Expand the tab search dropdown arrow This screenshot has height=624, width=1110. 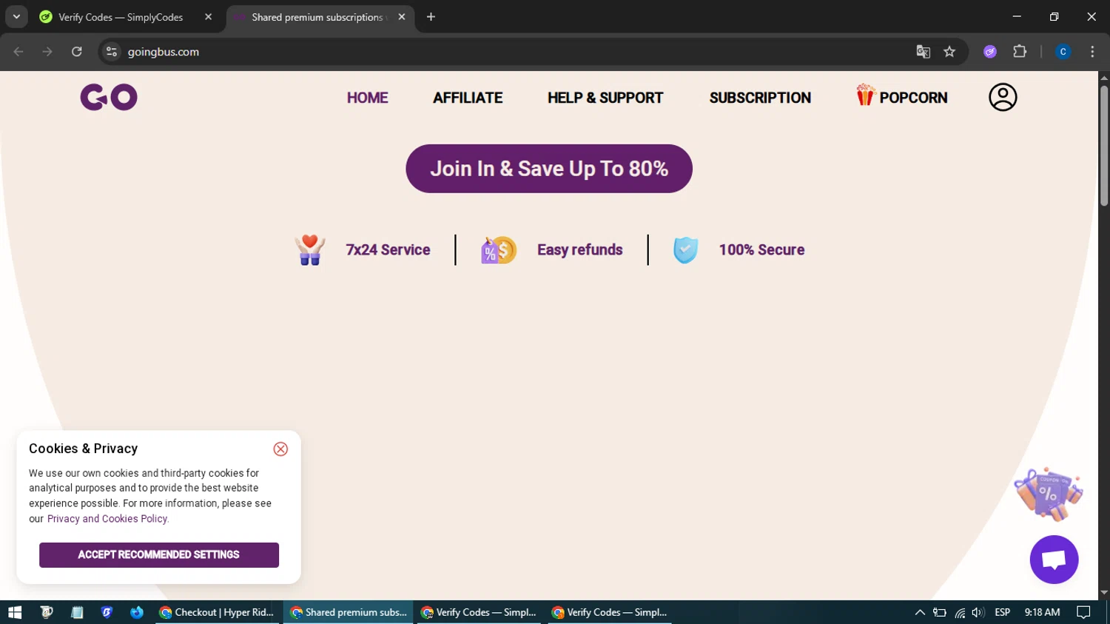tap(16, 17)
